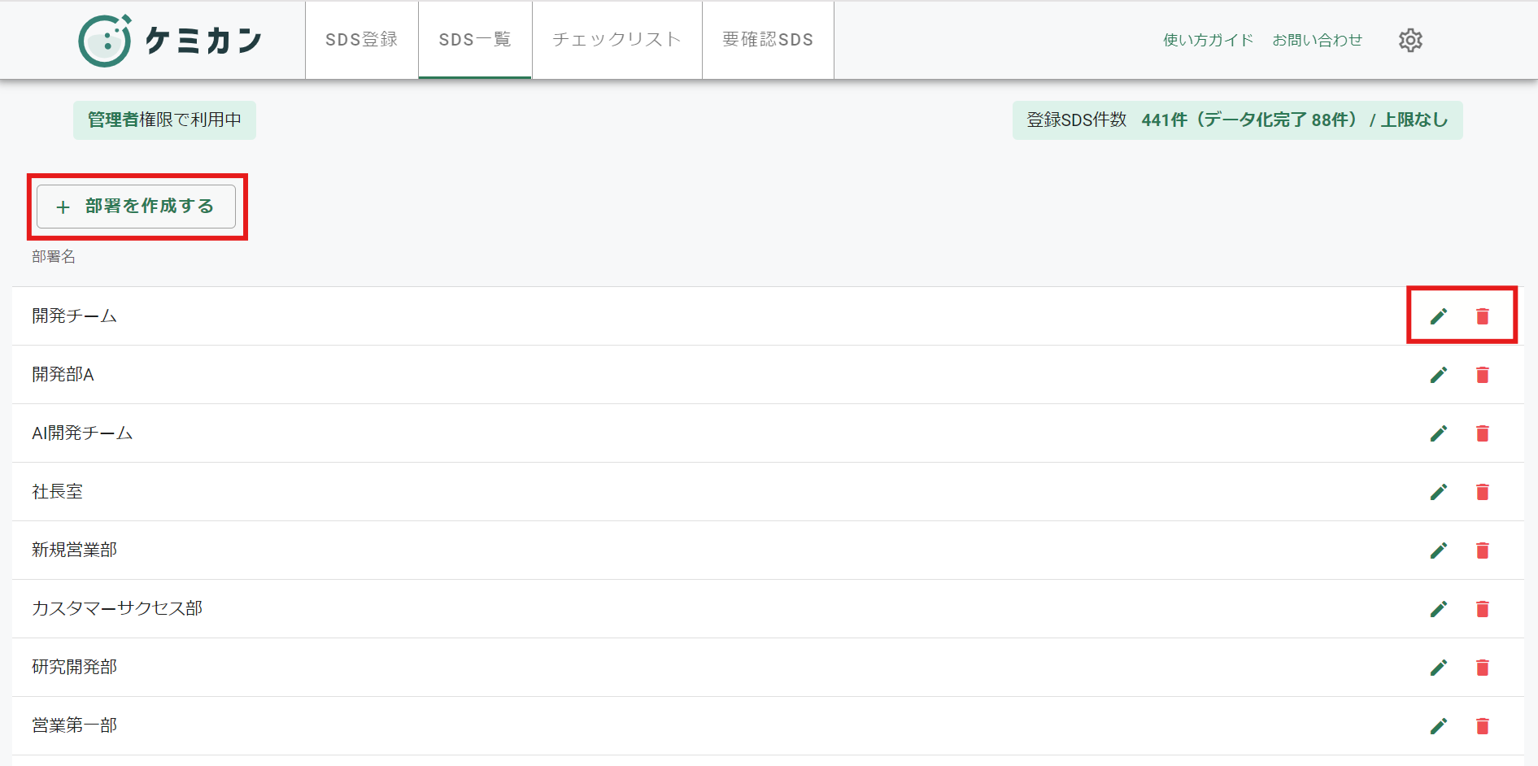Select the 開発部A row name
The width and height of the screenshot is (1538, 766).
(63, 374)
